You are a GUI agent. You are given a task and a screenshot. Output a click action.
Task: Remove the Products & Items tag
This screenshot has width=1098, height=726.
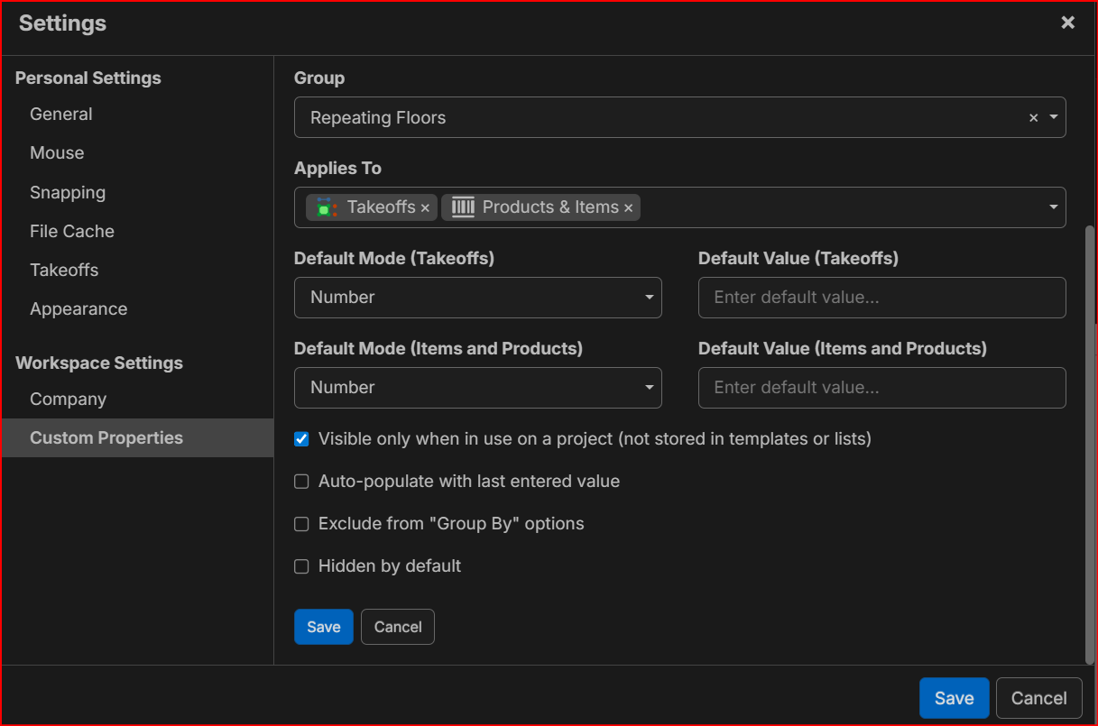point(629,208)
